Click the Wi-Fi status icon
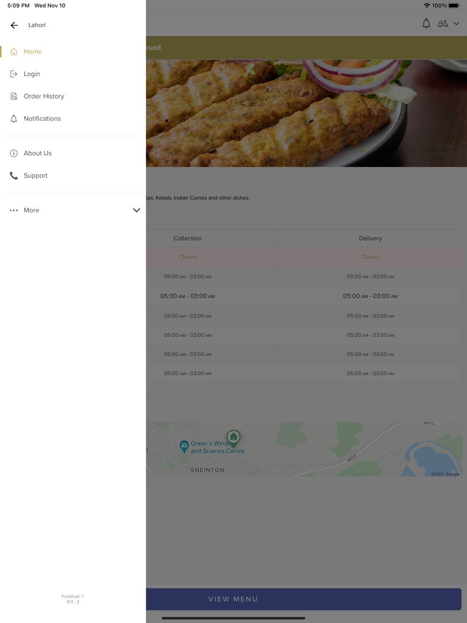This screenshot has height=623, width=467. [x=427, y=6]
